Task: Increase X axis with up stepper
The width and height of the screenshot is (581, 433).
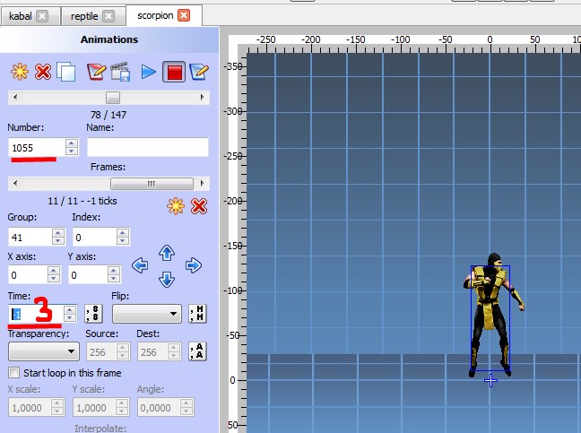Action: (54, 271)
